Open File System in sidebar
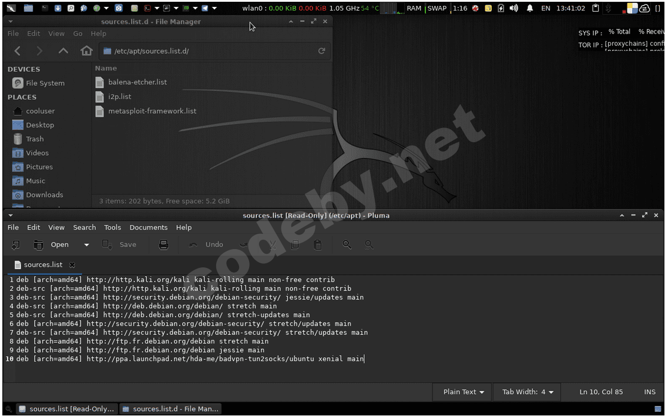Image resolution: width=665 pixels, height=416 pixels. pyautogui.click(x=39, y=83)
